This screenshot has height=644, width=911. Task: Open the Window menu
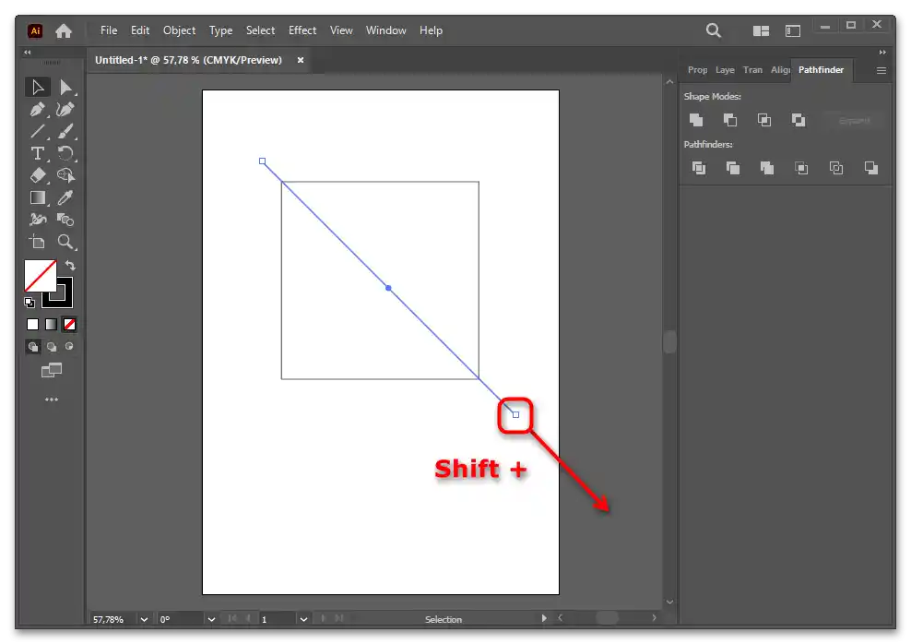click(x=385, y=30)
